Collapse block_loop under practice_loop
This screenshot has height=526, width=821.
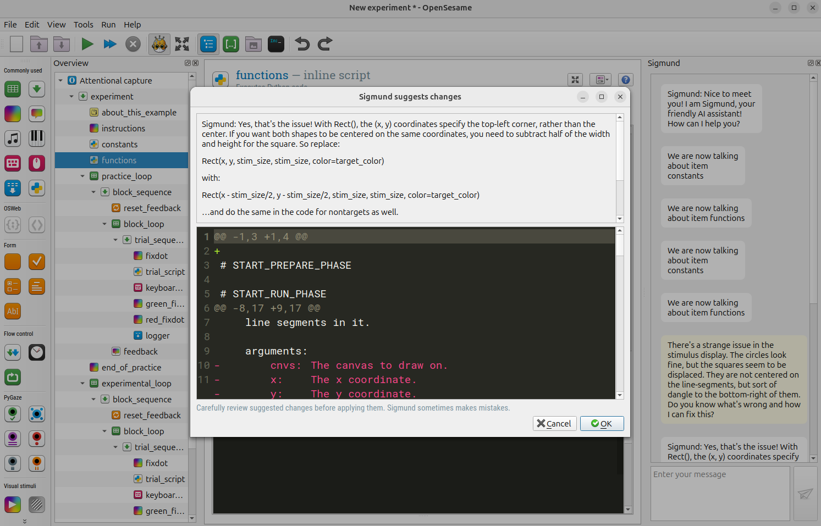104,224
